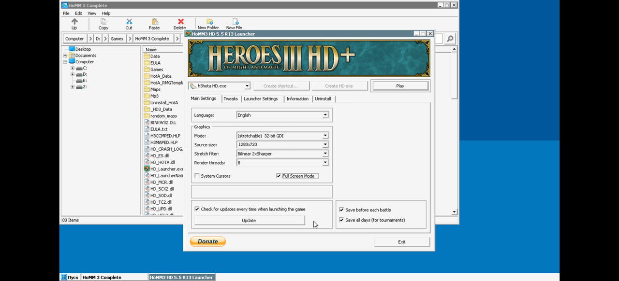
Task: Click the file list scroll up arrow
Action: (454, 49)
